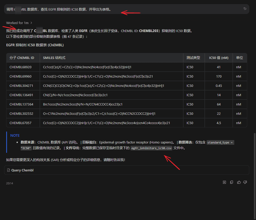Give a thumbs down to the response
The width and height of the screenshot is (256, 220).
[x=245, y=182]
